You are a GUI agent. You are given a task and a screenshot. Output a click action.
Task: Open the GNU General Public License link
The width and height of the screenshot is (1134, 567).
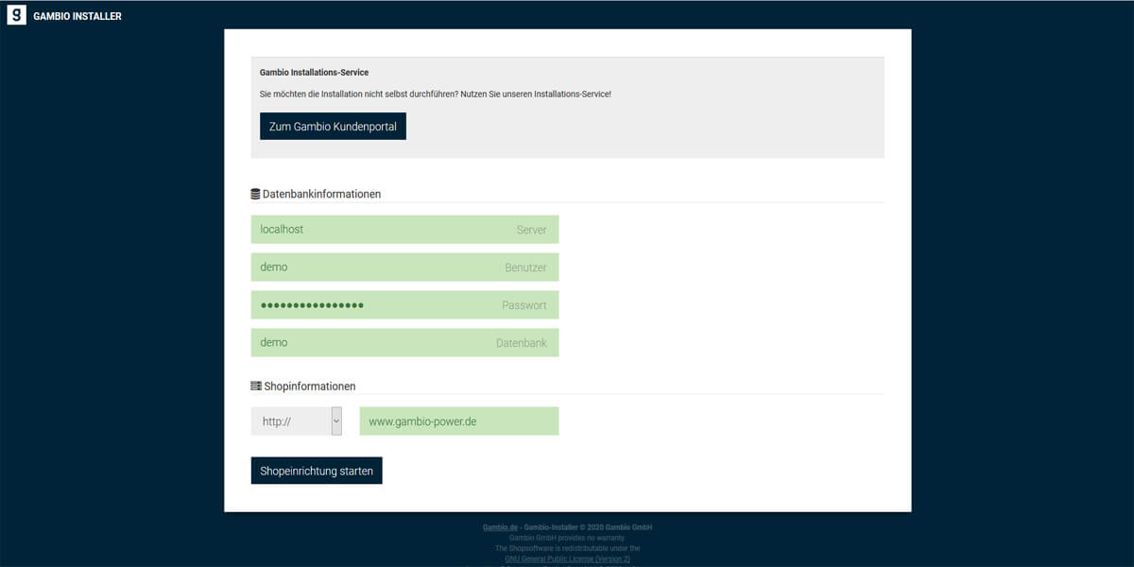coord(568,559)
